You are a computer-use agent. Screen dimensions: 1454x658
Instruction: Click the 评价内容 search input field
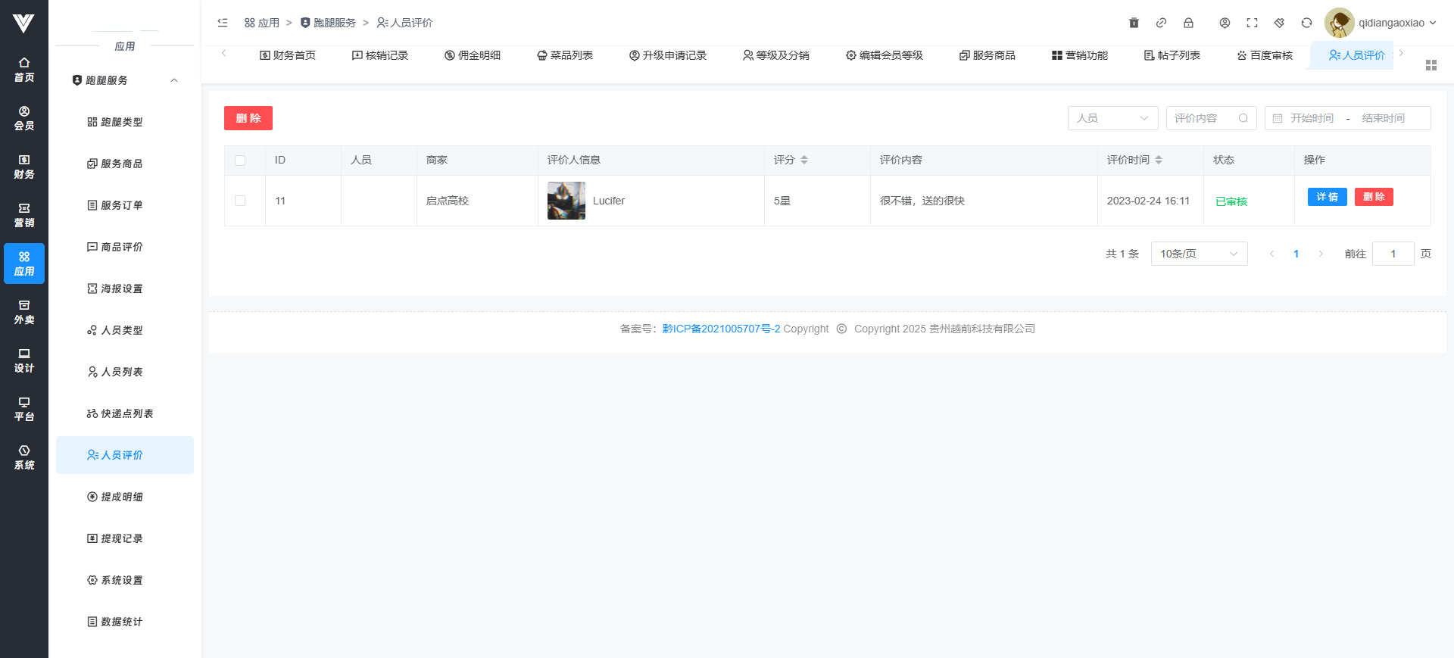click(1204, 118)
